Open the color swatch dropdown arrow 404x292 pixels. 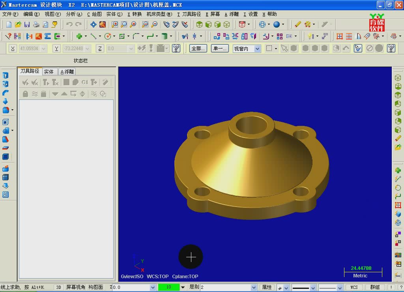coord(183,287)
